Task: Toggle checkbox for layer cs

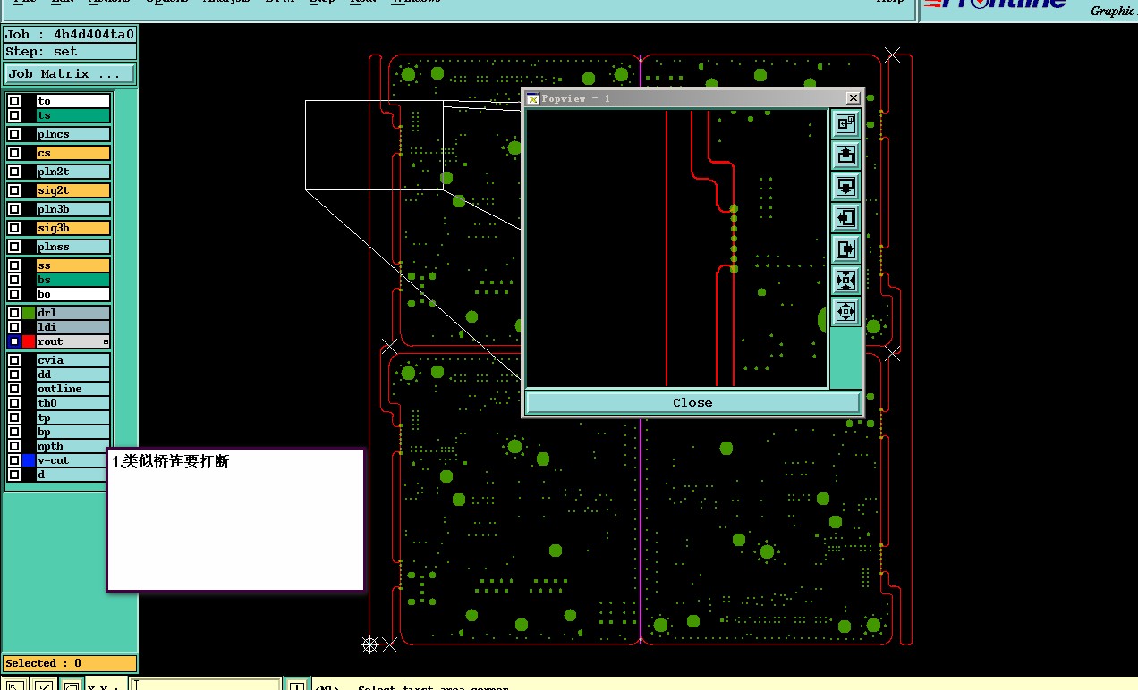Action: click(x=14, y=153)
